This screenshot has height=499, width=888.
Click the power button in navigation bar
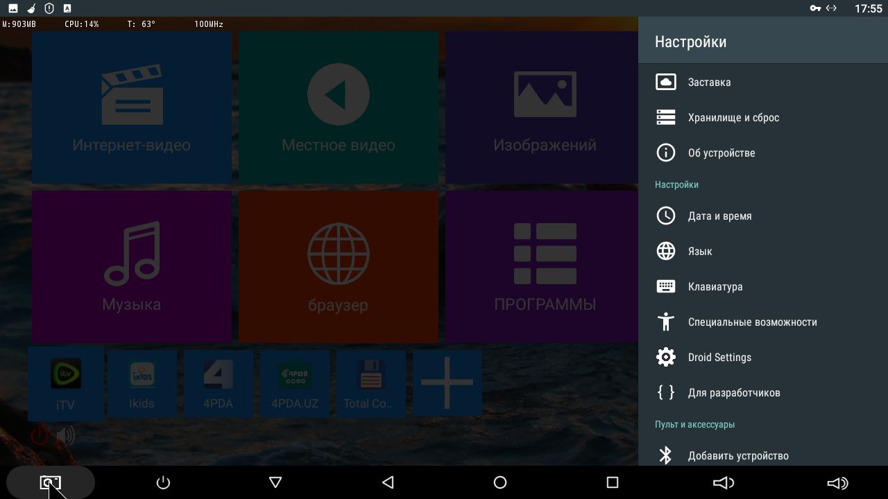coord(163,482)
